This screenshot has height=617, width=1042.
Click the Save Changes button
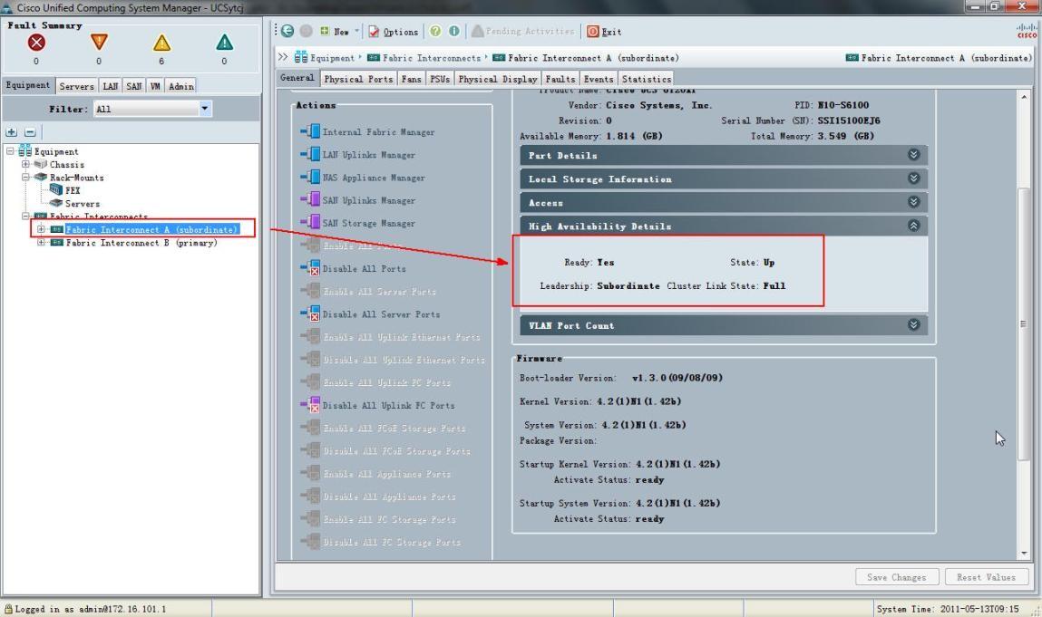coord(897,576)
